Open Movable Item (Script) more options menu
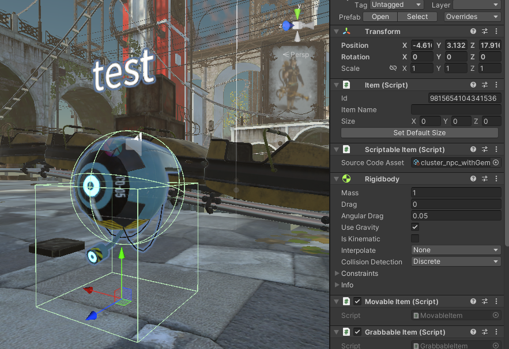Image resolution: width=509 pixels, height=349 pixels. click(496, 301)
